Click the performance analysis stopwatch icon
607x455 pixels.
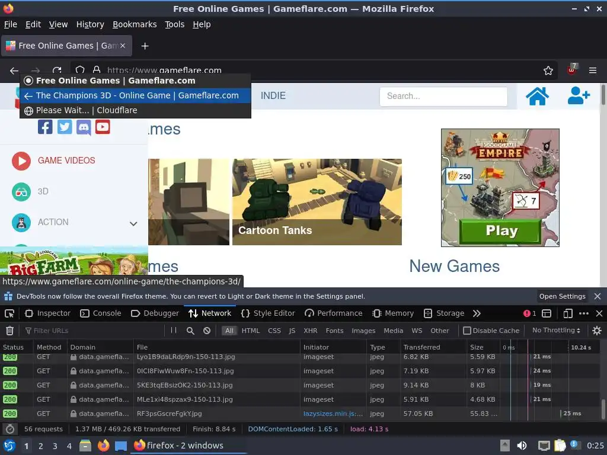click(10, 429)
